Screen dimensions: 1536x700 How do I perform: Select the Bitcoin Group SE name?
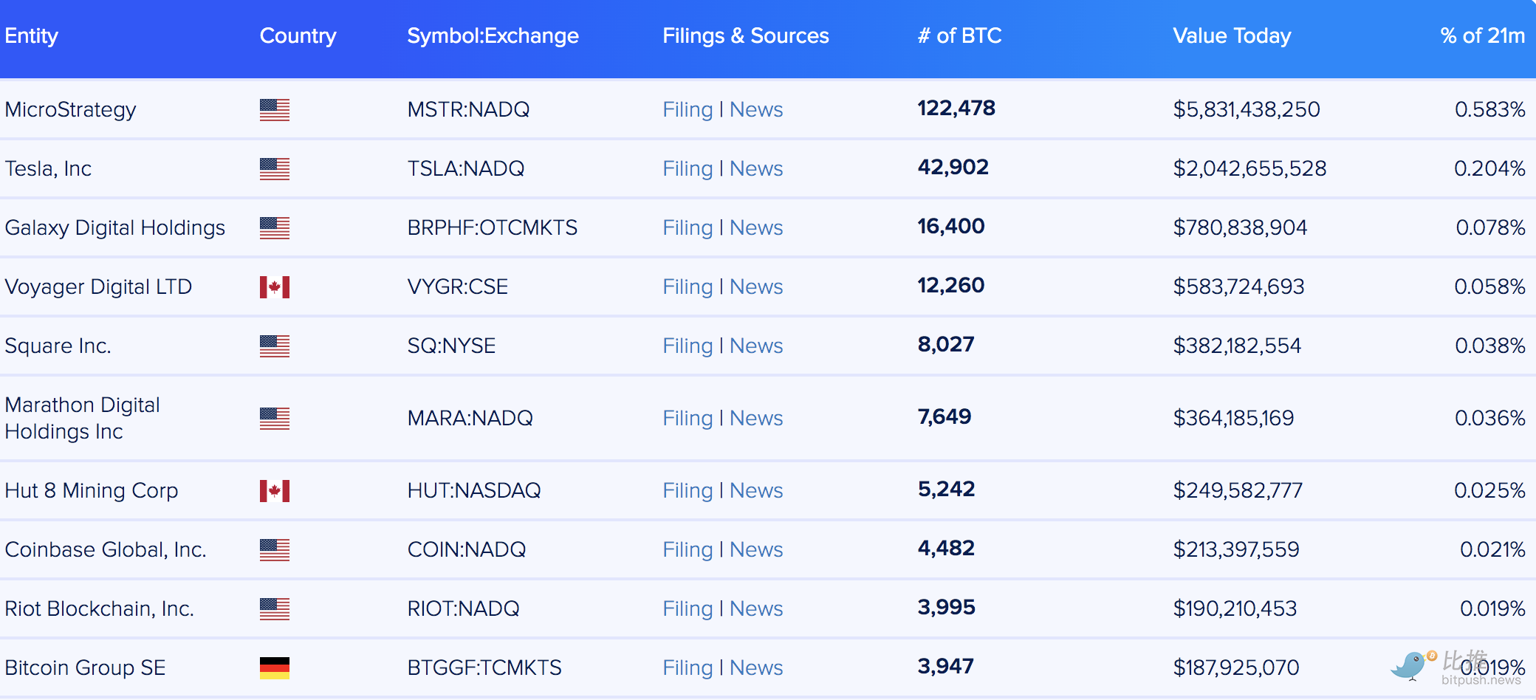[x=85, y=668]
